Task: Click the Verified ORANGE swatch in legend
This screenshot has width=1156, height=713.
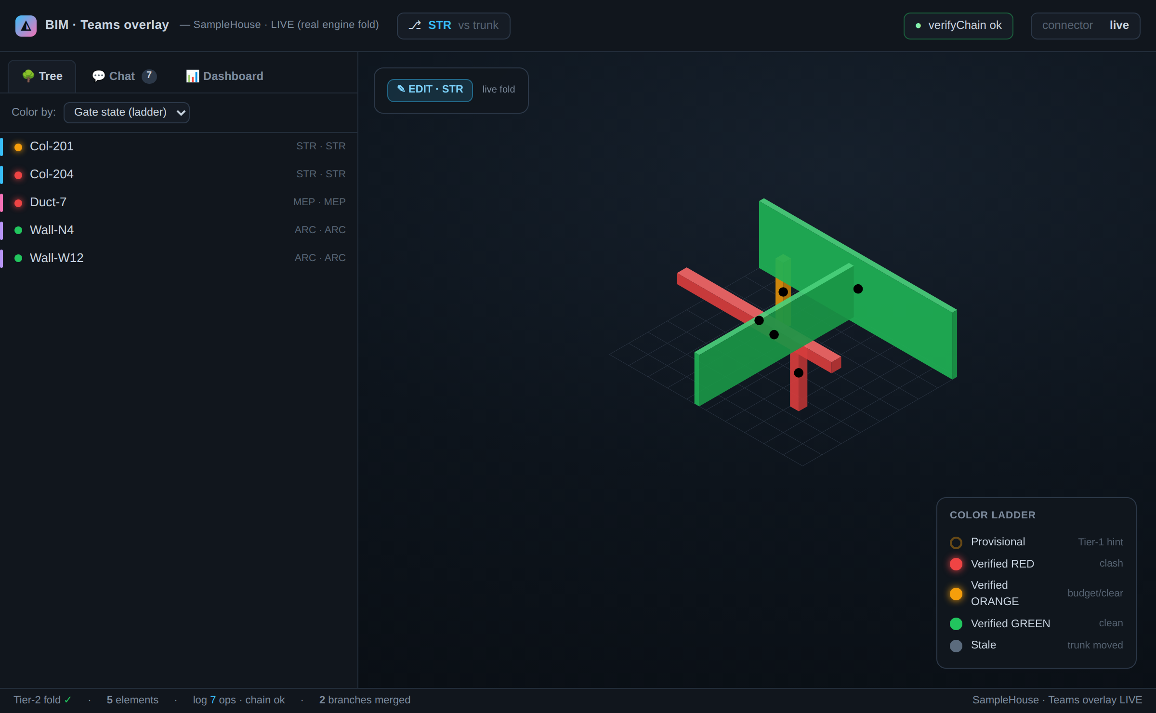Action: pyautogui.click(x=956, y=594)
